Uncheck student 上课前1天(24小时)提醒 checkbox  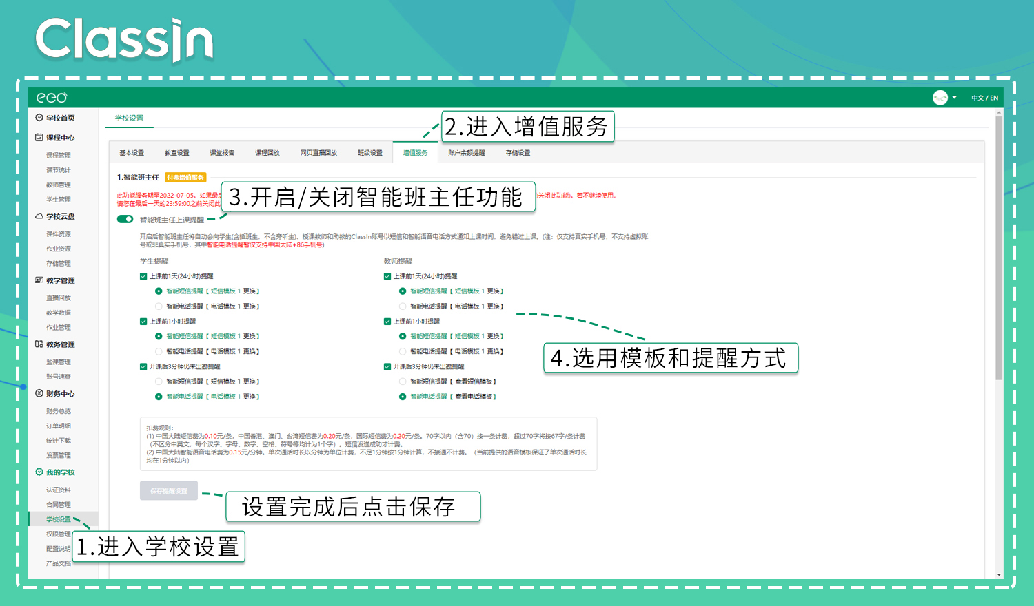[143, 276]
